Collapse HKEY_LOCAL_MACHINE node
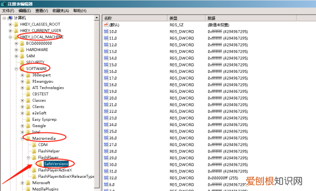This screenshot has width=316, height=191. click(x=10, y=37)
